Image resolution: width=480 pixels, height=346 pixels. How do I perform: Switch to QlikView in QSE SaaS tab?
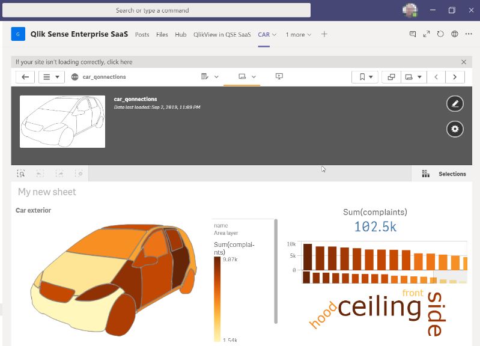coord(222,35)
